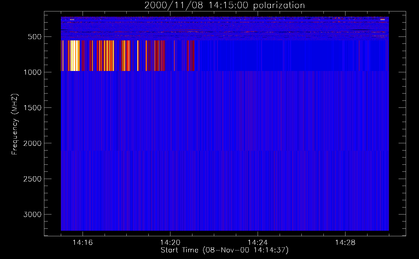The image size is (419, 259).
Task: Click the "Start Time (08-Nov-00 14:14:37)" label
Action: (225, 250)
